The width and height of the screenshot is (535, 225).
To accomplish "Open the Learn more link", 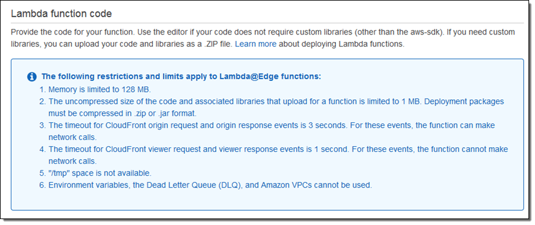I will [x=256, y=45].
